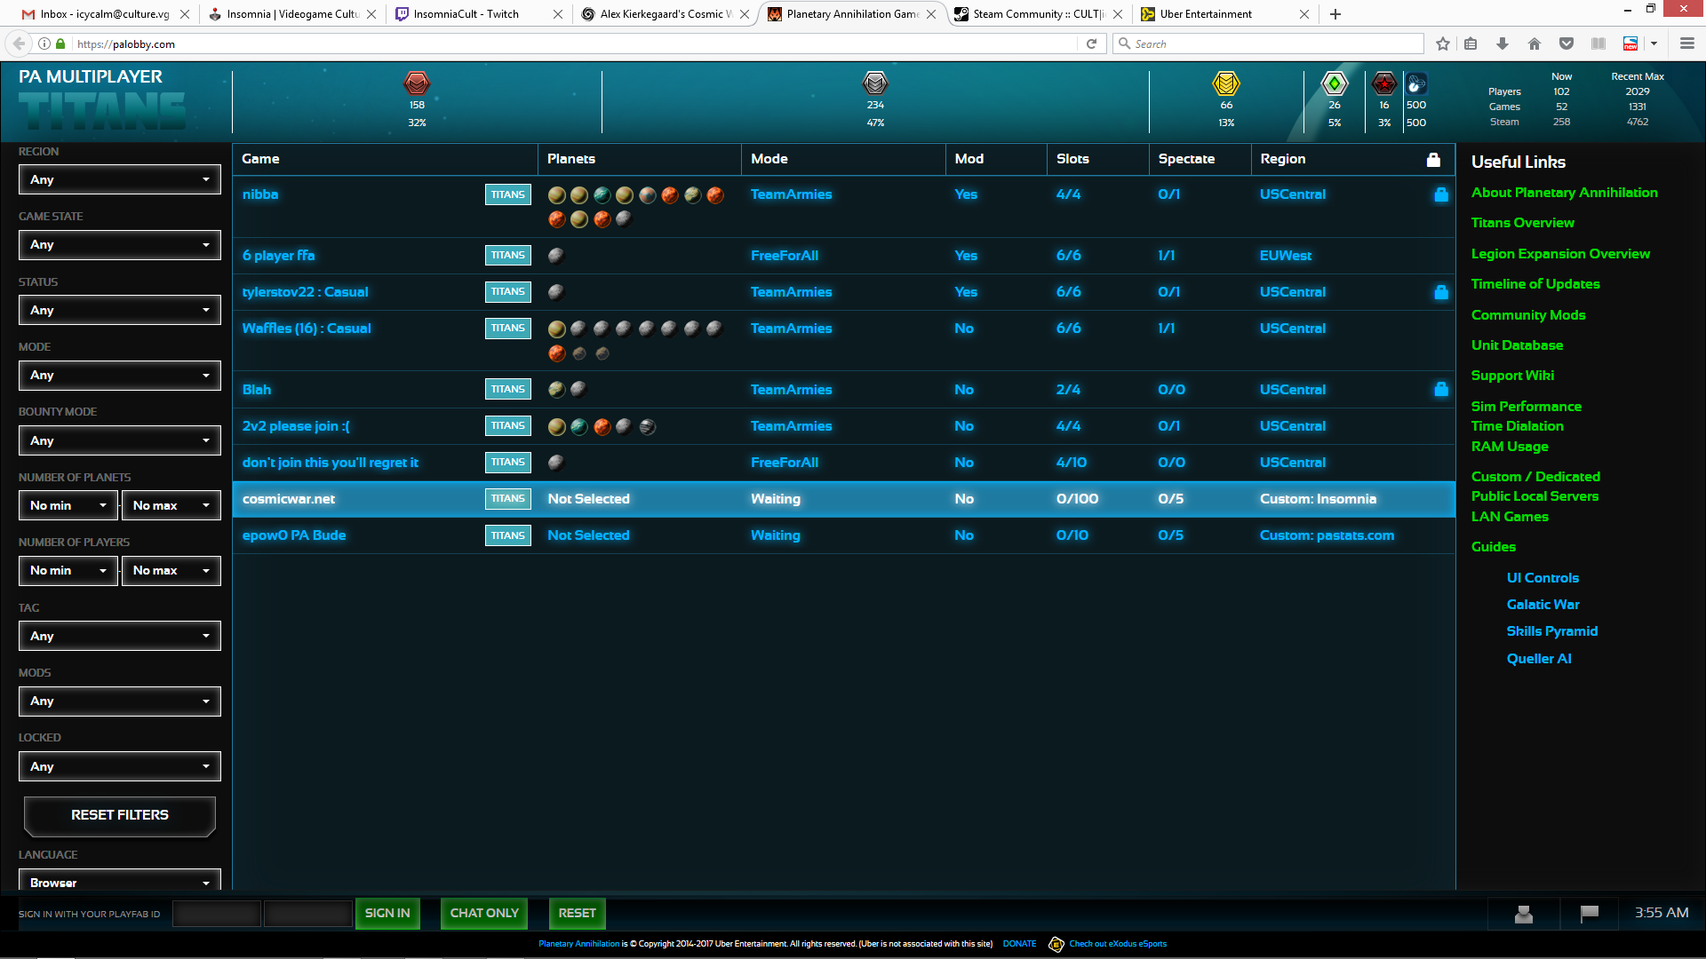
Task: Expand the Game State dropdown
Action: [x=120, y=244]
